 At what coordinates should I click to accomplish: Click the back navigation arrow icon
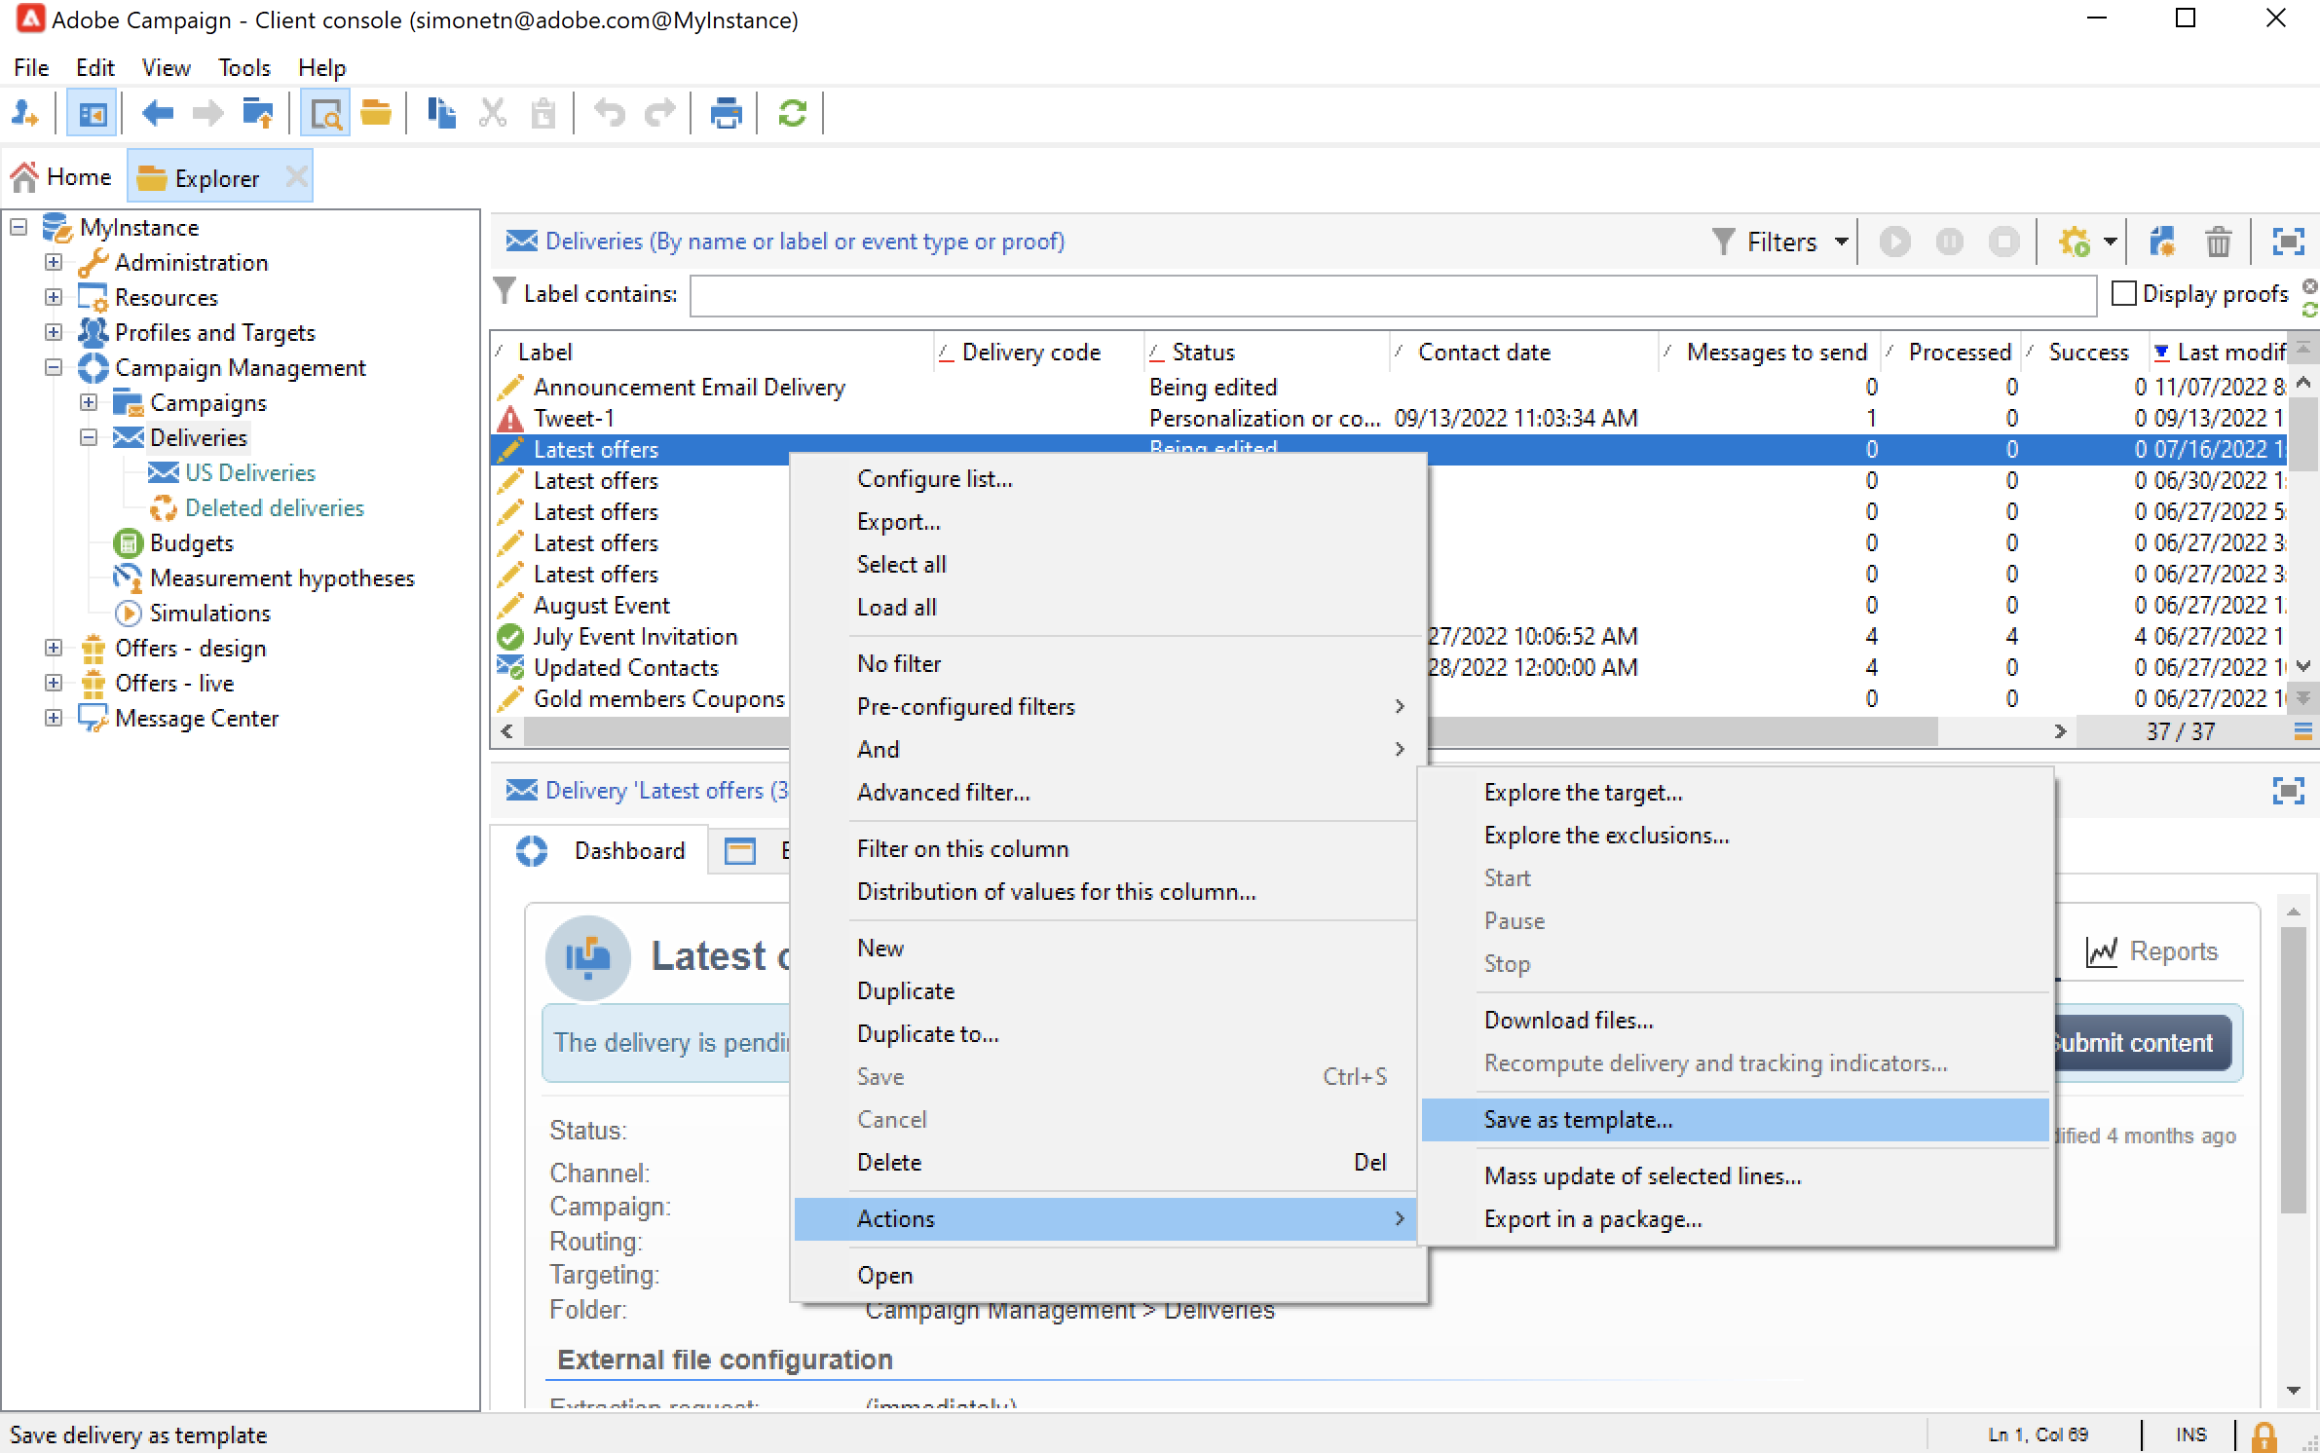pos(157,114)
